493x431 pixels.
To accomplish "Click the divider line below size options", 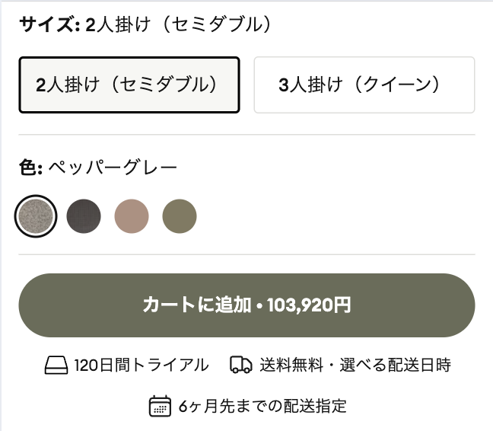I will tap(247, 135).
